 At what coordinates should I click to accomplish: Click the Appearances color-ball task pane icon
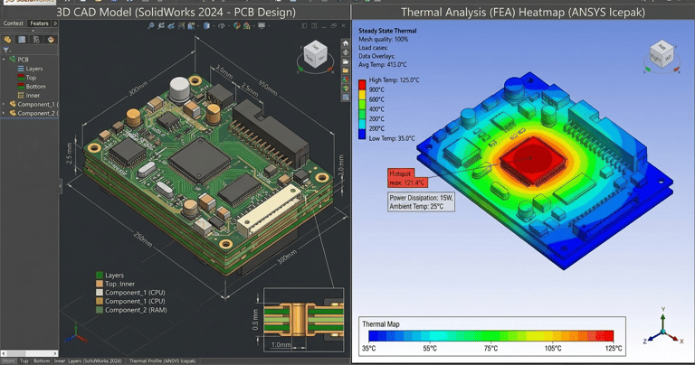tap(346, 80)
